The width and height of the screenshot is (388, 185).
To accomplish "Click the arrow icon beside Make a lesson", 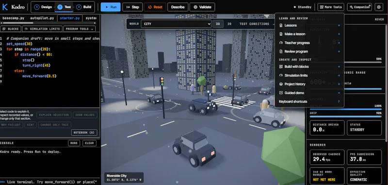I will (339, 34).
